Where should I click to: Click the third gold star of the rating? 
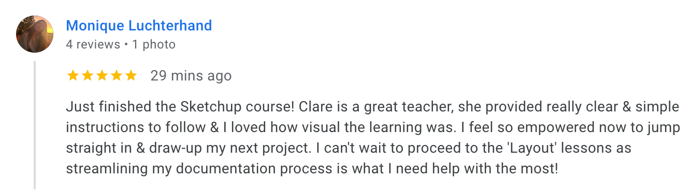[102, 76]
